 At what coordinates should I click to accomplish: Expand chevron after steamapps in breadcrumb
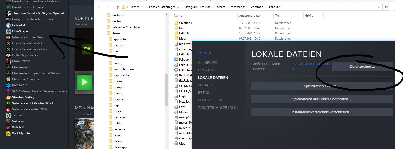pyautogui.click(x=248, y=7)
